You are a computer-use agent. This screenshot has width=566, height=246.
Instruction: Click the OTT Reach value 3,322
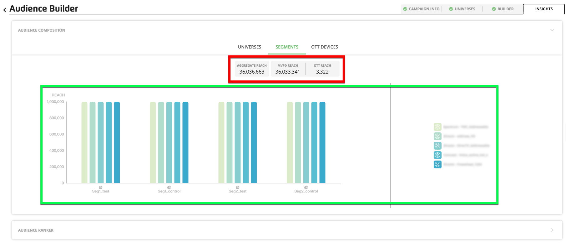(x=322, y=72)
